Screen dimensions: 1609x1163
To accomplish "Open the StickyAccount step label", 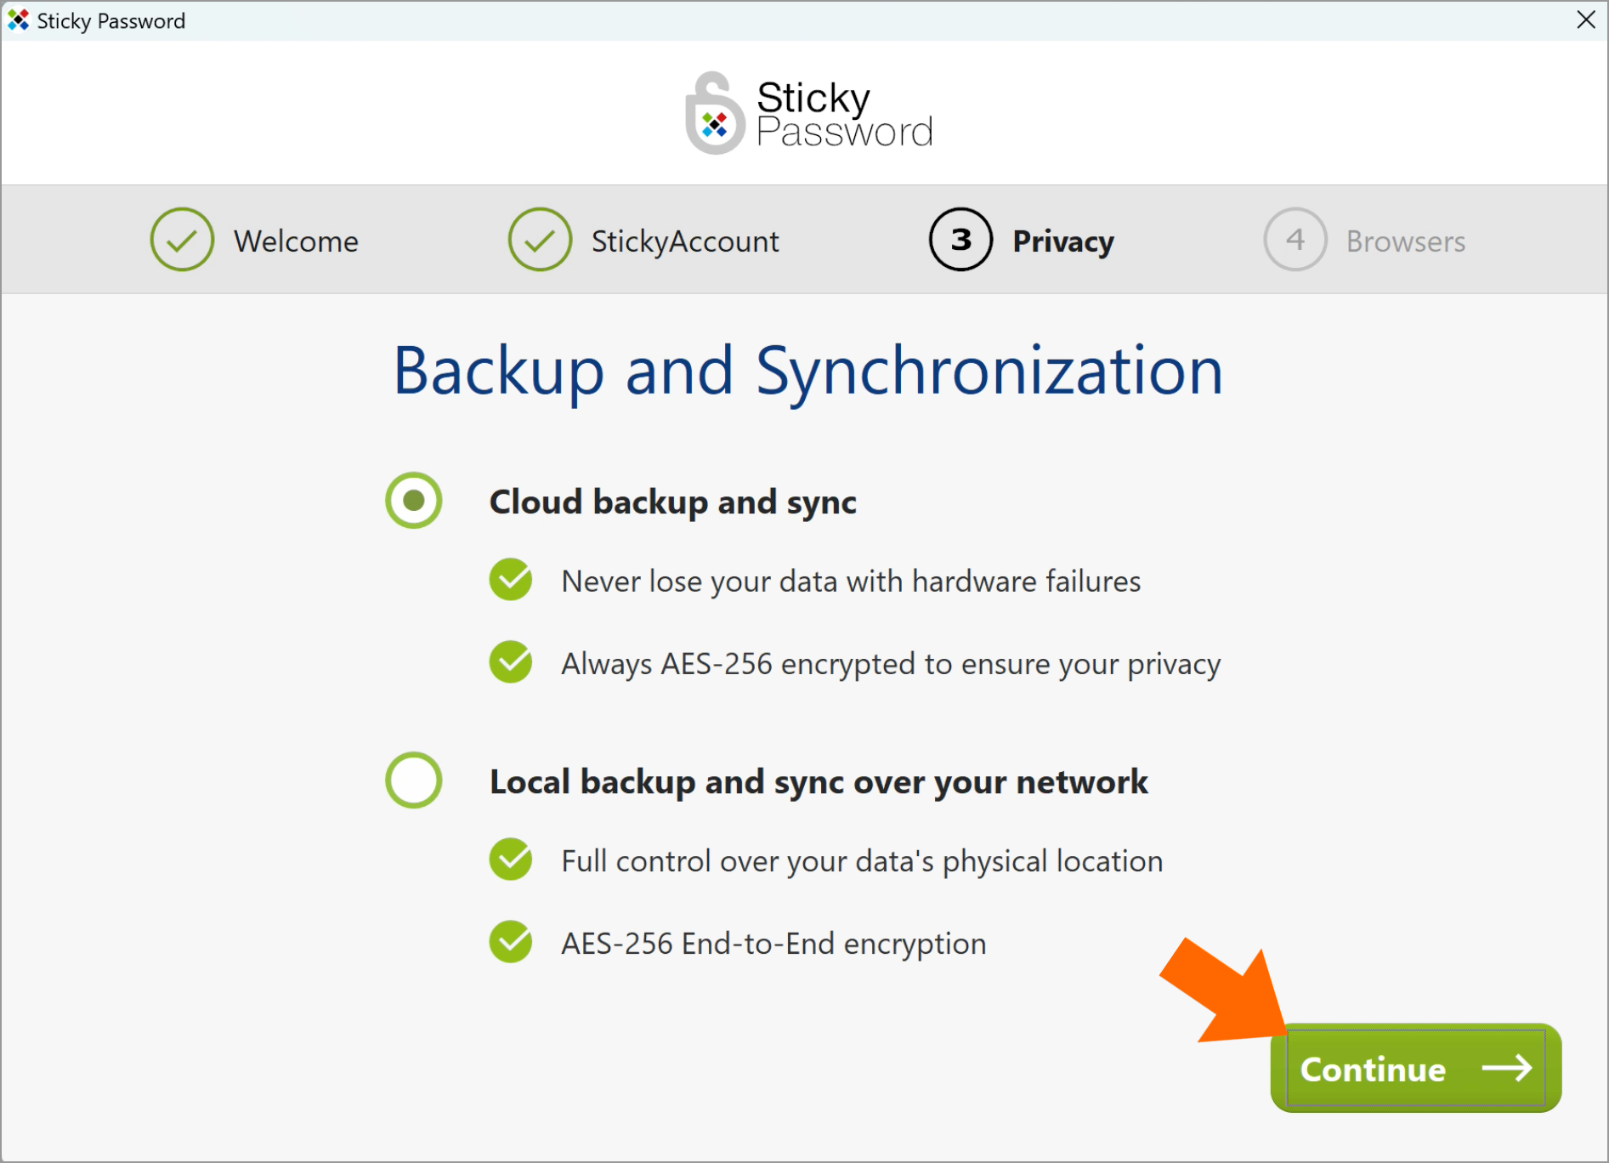I will tap(685, 241).
